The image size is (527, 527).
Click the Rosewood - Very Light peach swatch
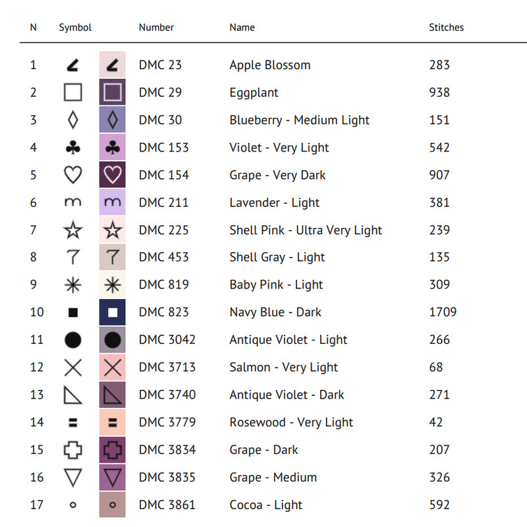(x=113, y=422)
